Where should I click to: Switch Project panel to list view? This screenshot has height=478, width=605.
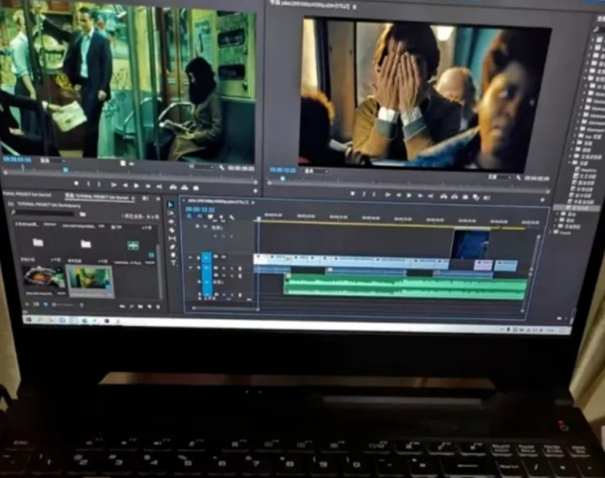pyautogui.click(x=36, y=305)
